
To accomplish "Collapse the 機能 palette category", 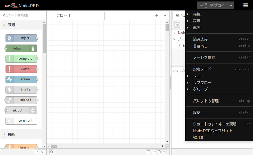I will [x=21, y=134].
